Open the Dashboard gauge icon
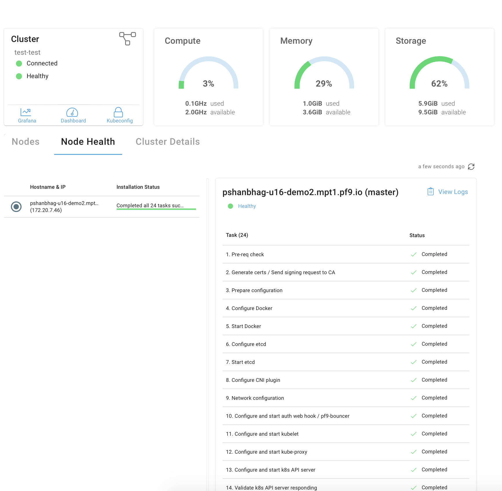The width and height of the screenshot is (502, 491). click(x=72, y=112)
